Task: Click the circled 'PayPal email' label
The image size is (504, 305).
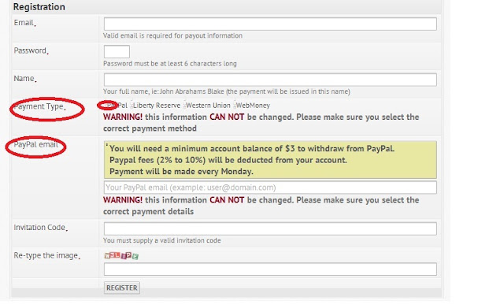Action: (36, 144)
